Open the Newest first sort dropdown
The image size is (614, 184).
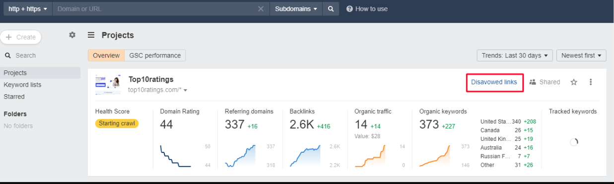click(x=581, y=56)
